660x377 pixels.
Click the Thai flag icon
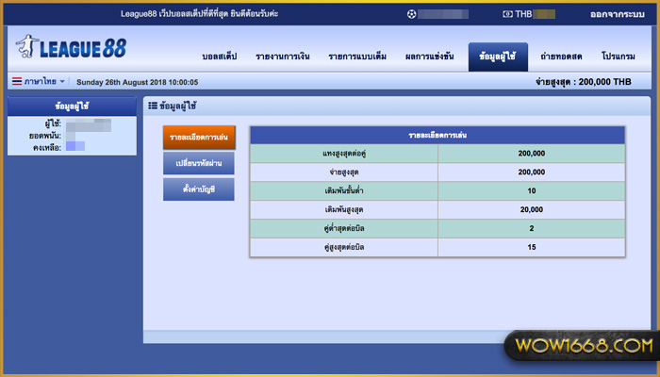pyautogui.click(x=17, y=82)
